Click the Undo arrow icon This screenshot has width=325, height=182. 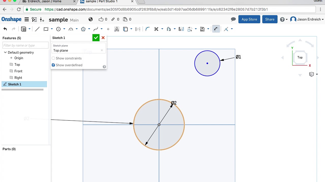coord(5,29)
